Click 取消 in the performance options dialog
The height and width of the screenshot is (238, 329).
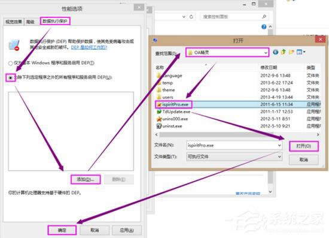click(95, 230)
